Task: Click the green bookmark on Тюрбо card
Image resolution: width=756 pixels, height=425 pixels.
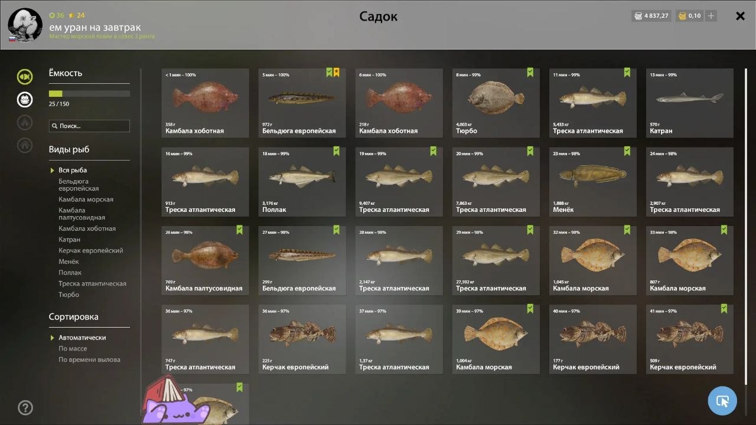Action: [530, 73]
